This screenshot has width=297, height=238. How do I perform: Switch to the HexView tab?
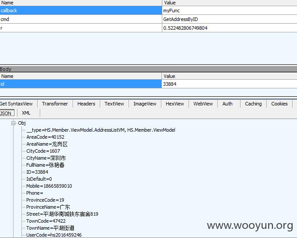175,104
